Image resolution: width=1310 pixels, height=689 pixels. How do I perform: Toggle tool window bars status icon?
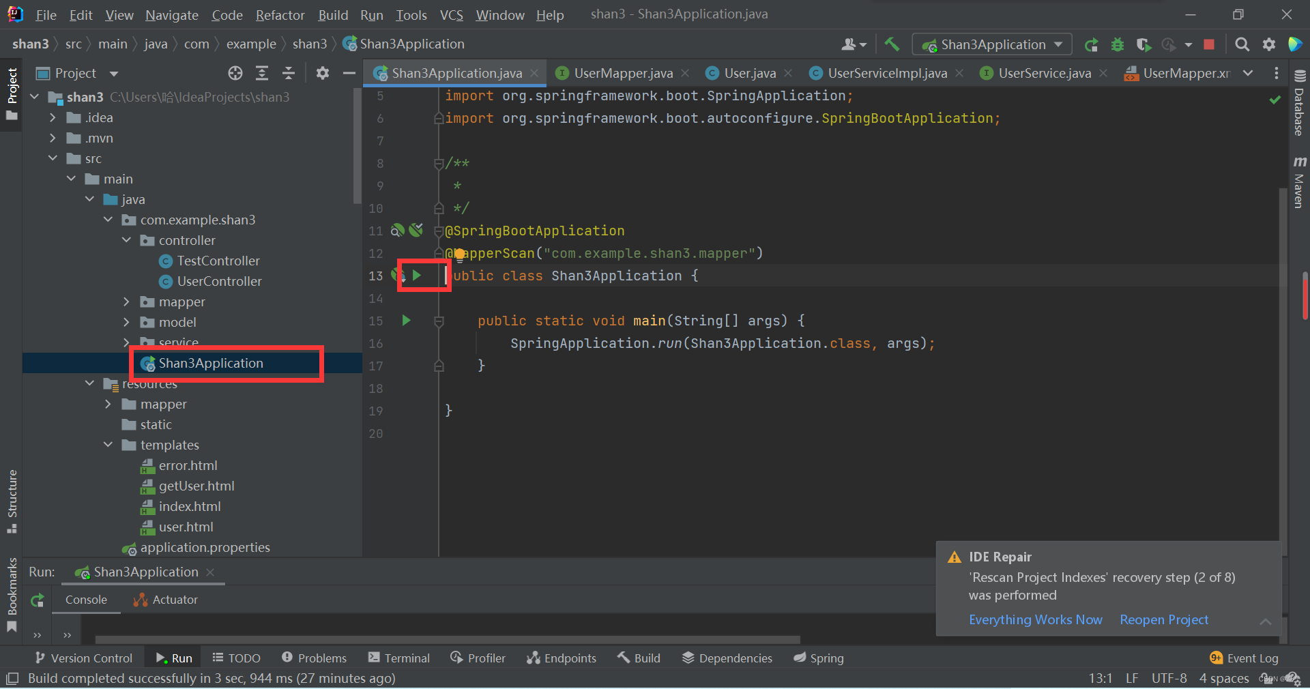pyautogui.click(x=12, y=678)
